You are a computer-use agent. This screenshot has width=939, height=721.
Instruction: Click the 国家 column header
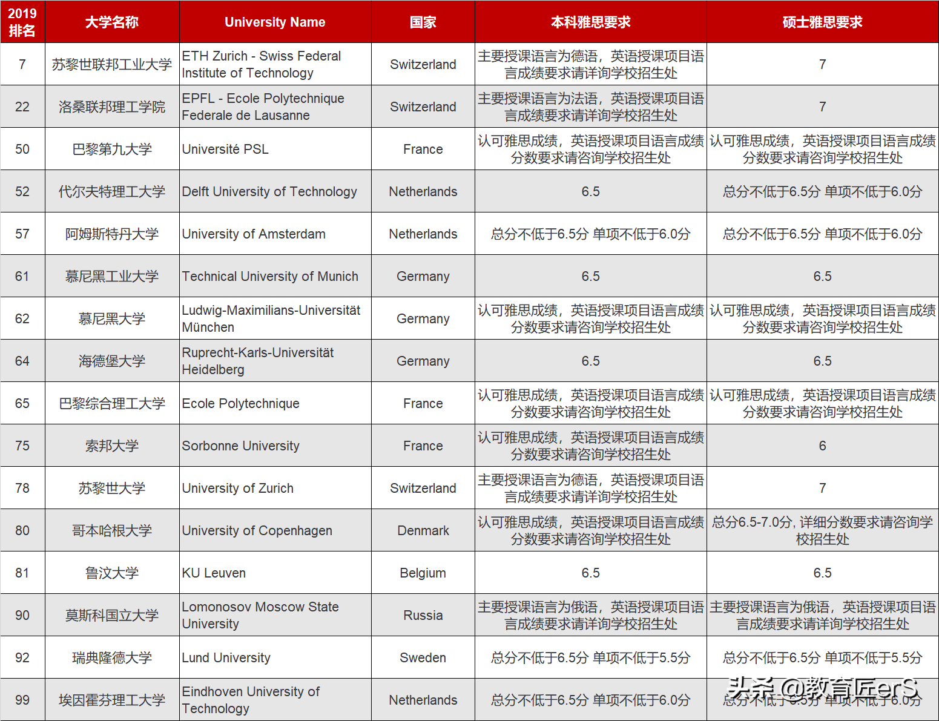(422, 21)
